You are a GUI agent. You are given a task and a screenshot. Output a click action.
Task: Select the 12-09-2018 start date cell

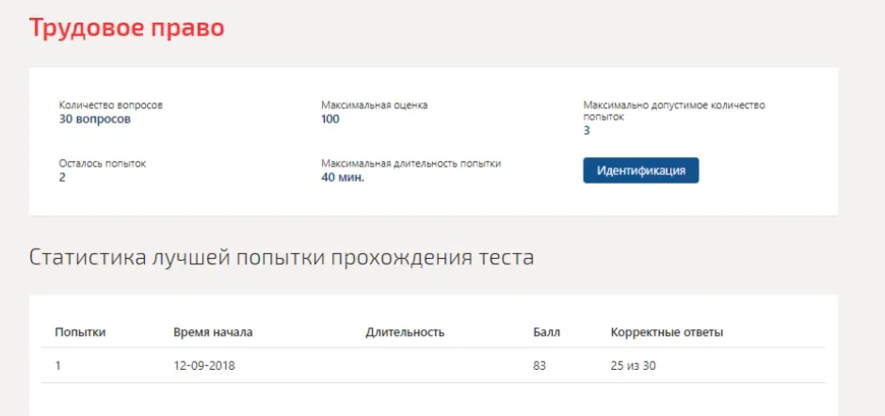204,366
